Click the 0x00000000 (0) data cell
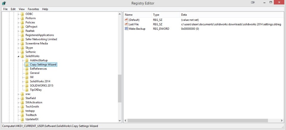Screen dimensions: 286x130 coord(190,29)
